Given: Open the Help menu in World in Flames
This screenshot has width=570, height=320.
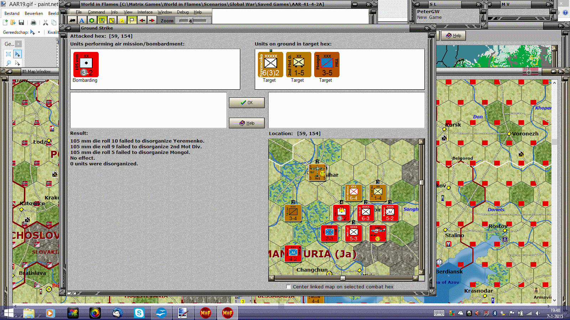Looking at the screenshot, I should coord(198,12).
